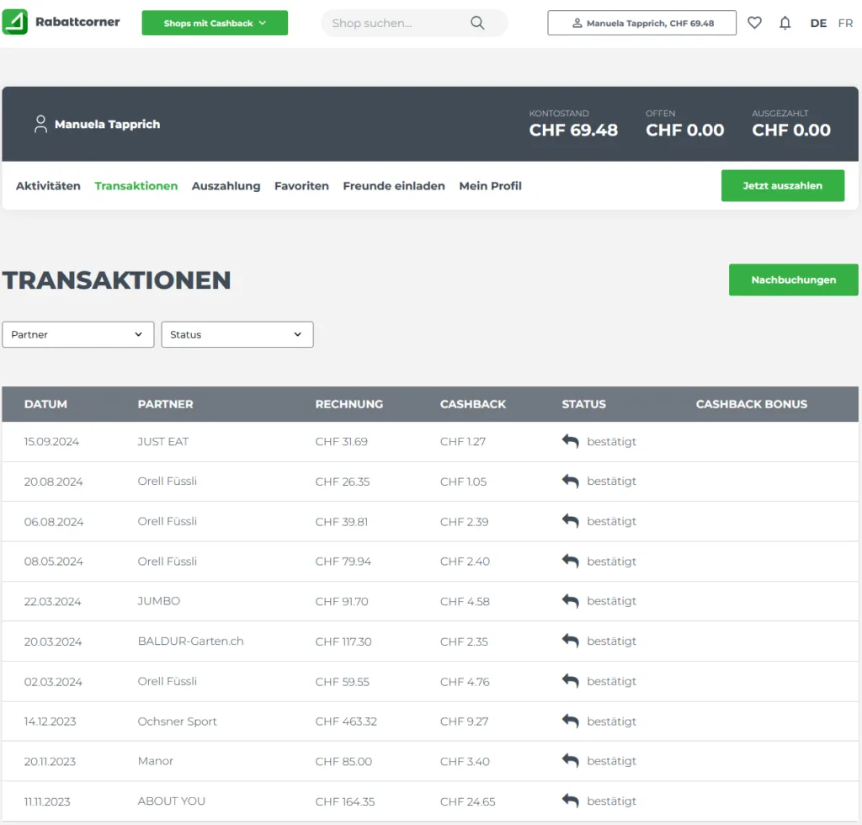Switch to the Auszahlung tab
Screen dimensions: 862x825
point(226,186)
